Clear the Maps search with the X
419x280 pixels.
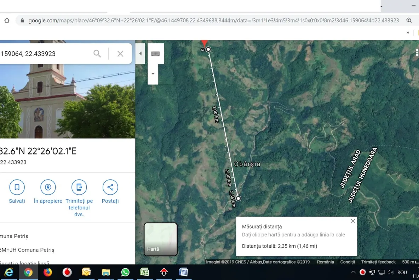pos(120,54)
